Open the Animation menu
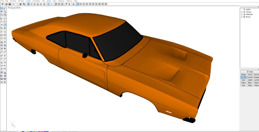 36,1
